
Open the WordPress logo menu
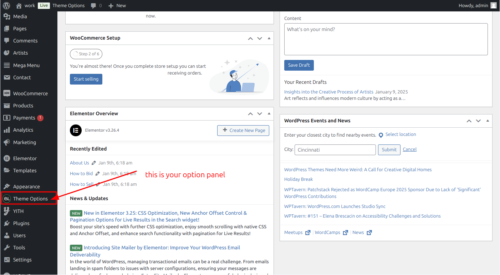(6, 5)
